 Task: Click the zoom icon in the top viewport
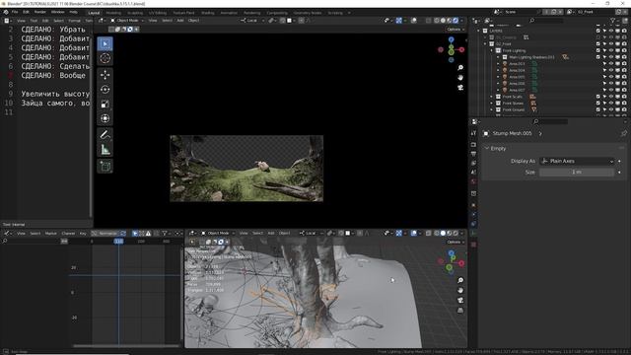460,68
